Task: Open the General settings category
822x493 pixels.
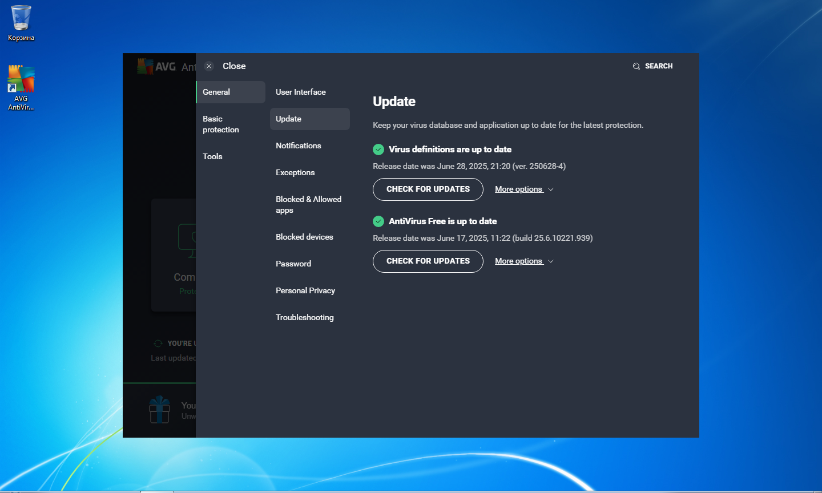Action: (x=231, y=92)
